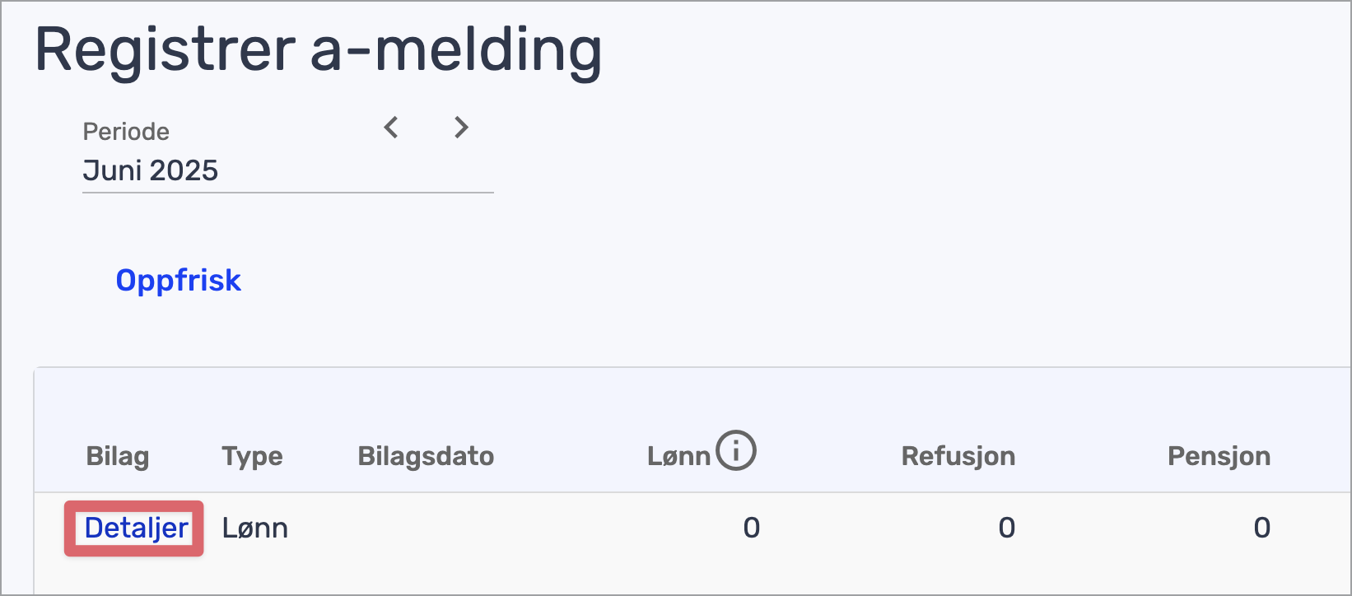
Task: Select the 0 value under Pensjon column
Action: click(x=1261, y=528)
